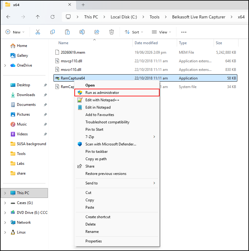Open the Send to submenu
Screen dimensions: 249x251
[117, 183]
